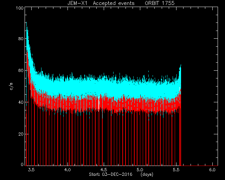Click the 80 y-axis tick label
Screen dimensions: 225x180
click(21, 39)
